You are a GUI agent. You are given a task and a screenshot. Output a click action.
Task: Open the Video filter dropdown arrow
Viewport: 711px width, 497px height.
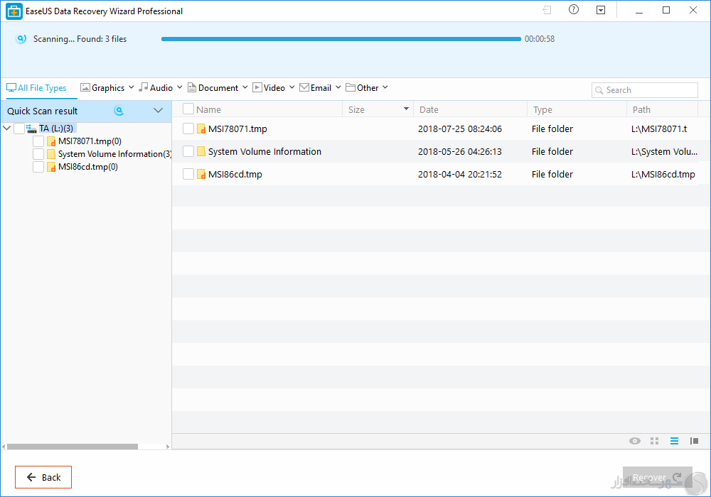(292, 87)
